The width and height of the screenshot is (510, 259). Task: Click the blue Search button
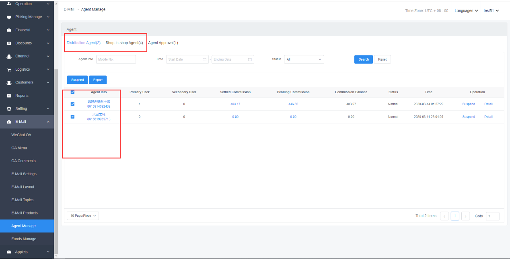[363, 59]
